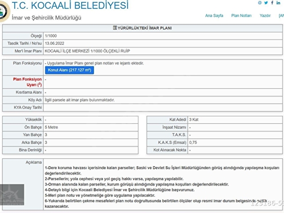This screenshot has height=213, width=284.
Task: Click the Kat Adedi label
Action: pyautogui.click(x=177, y=120)
